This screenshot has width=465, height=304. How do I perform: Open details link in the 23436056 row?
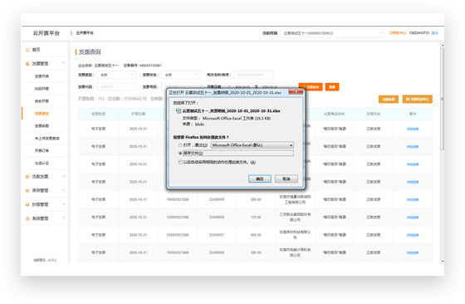[x=413, y=253]
